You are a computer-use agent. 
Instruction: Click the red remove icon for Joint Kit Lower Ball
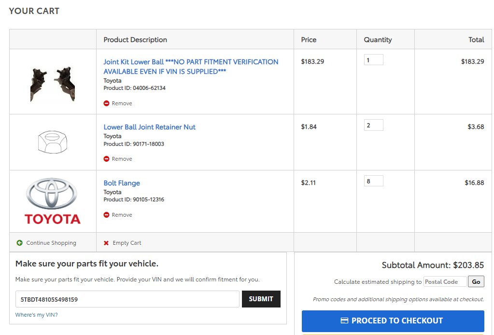pos(107,103)
